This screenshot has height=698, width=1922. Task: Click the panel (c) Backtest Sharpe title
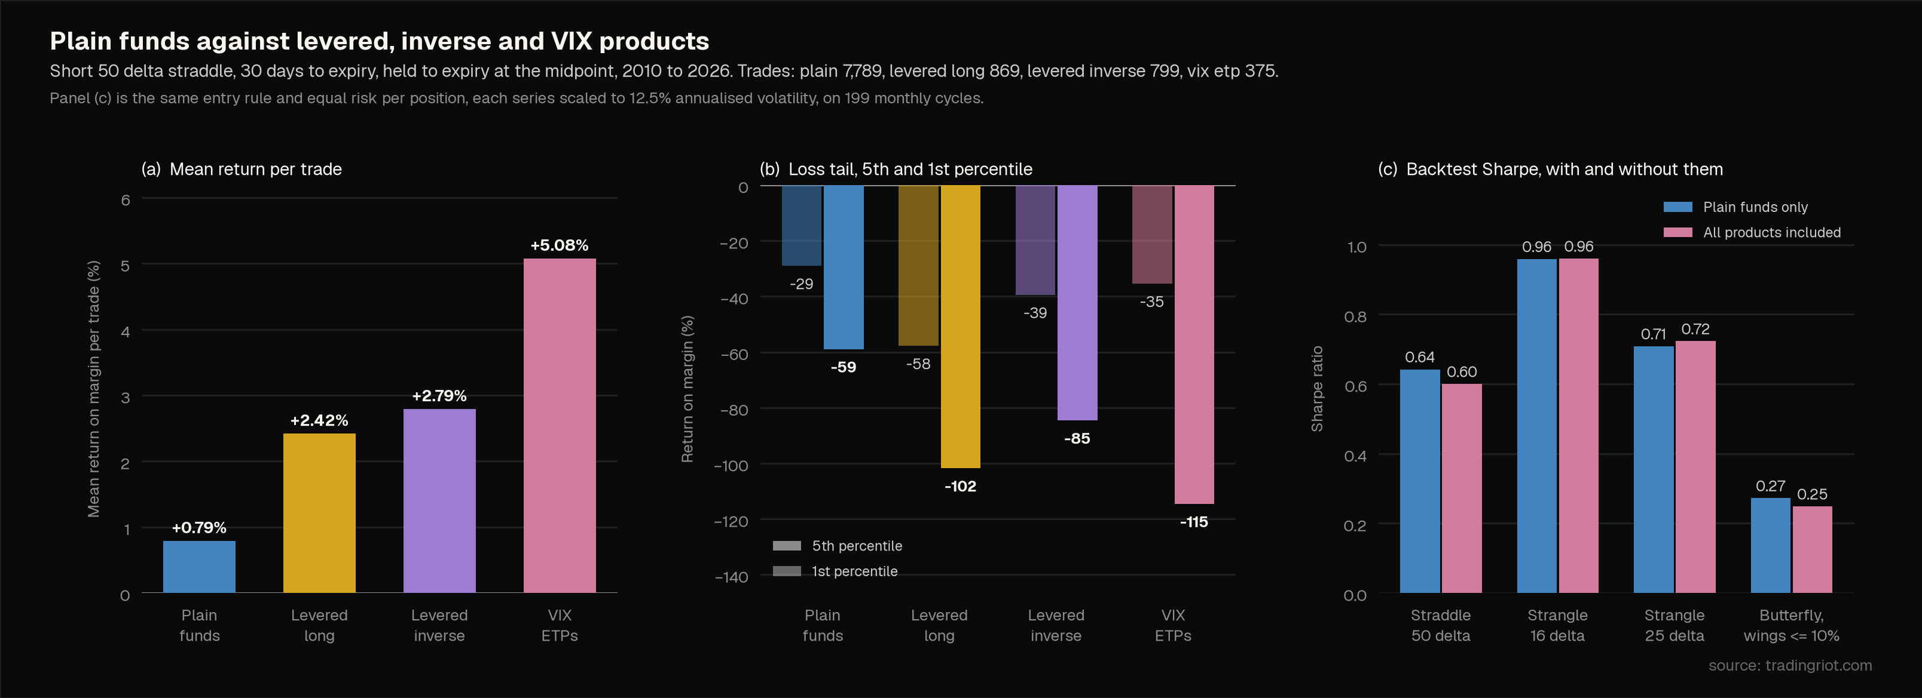pos(1550,169)
